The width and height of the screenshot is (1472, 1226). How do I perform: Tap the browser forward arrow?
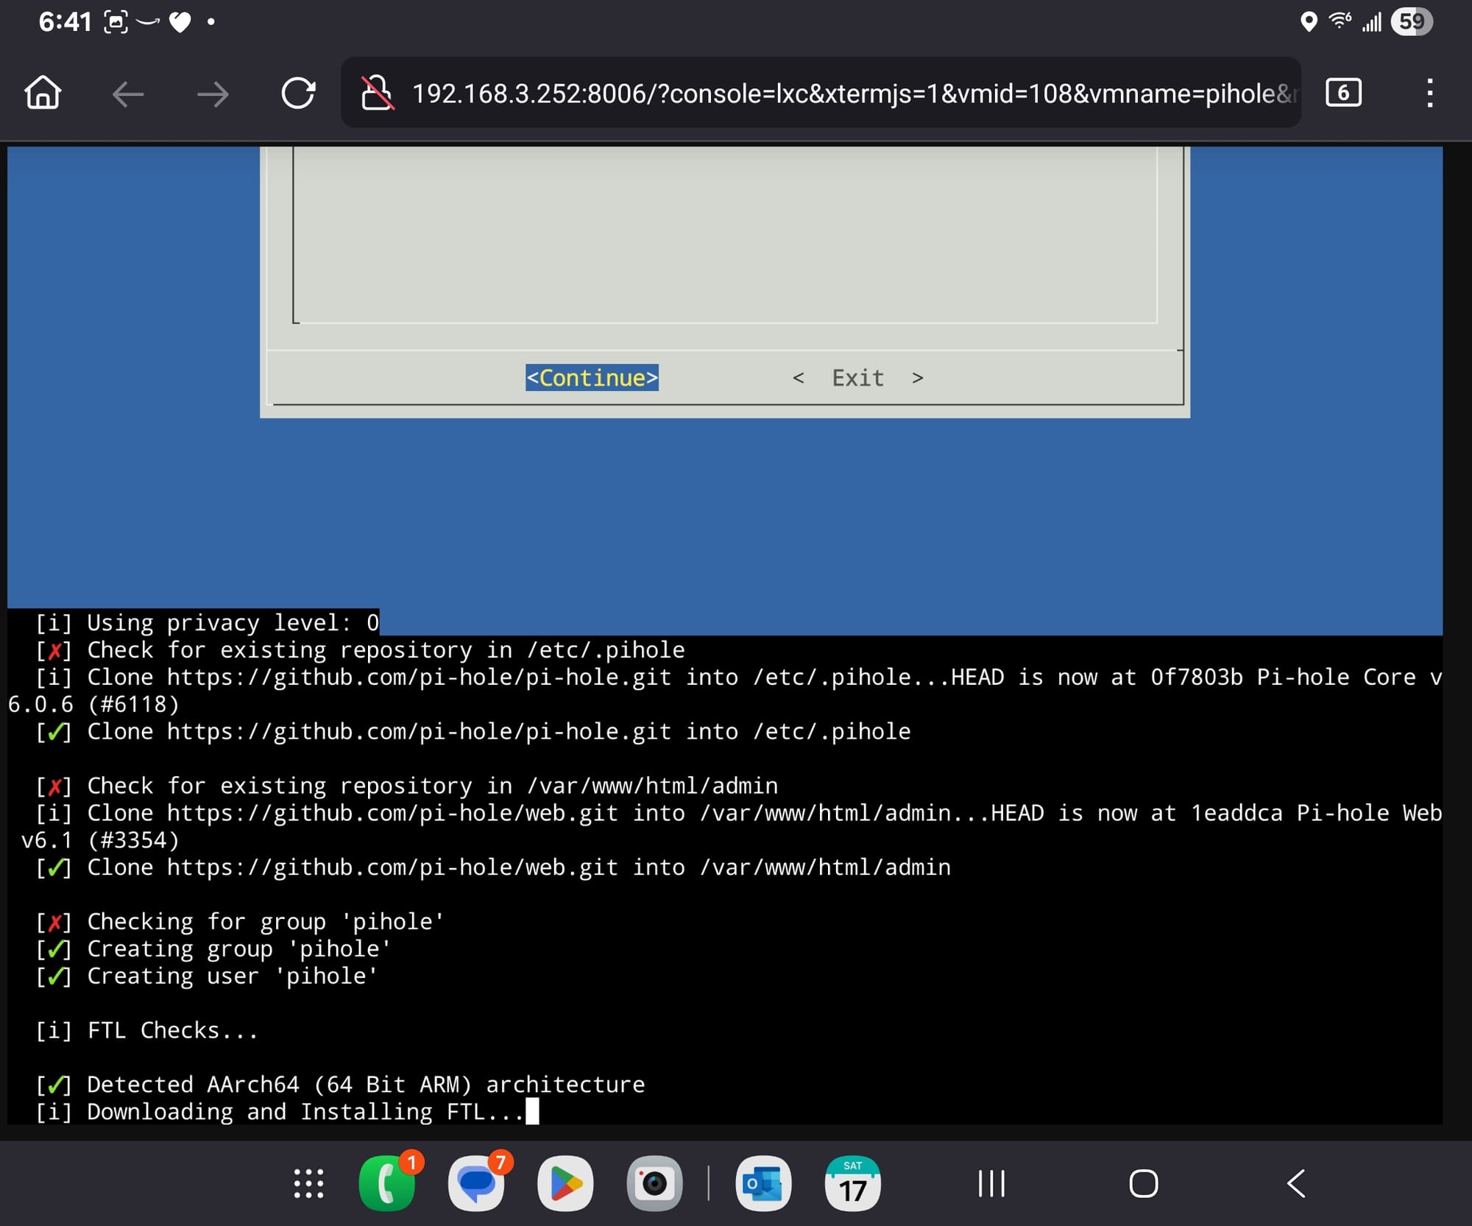coord(213,94)
